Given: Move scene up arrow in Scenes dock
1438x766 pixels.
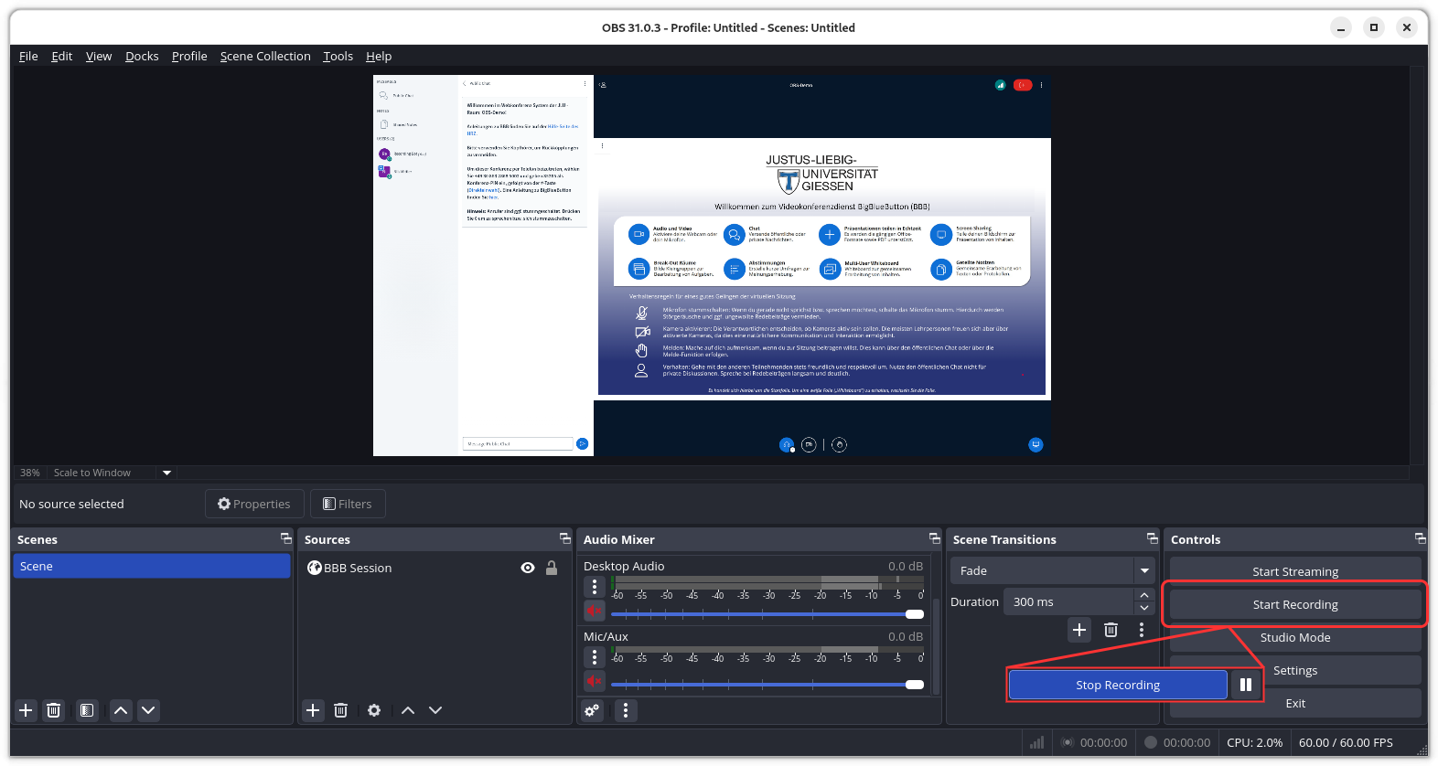Looking at the screenshot, I should tap(121, 710).
